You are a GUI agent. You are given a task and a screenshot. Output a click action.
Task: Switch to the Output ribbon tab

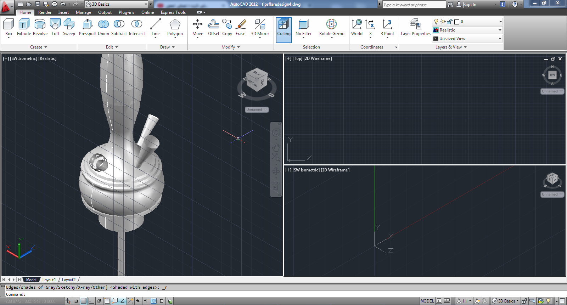coord(105,12)
